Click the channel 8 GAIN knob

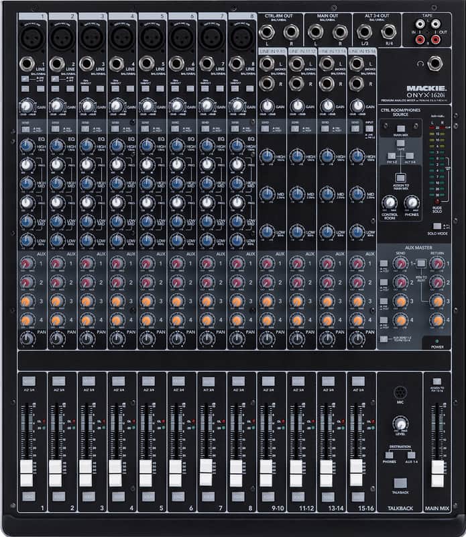pos(237,105)
